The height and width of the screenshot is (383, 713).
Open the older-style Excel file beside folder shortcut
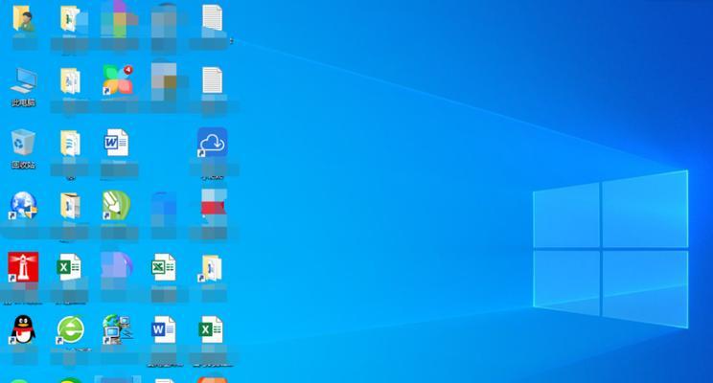pos(164,267)
